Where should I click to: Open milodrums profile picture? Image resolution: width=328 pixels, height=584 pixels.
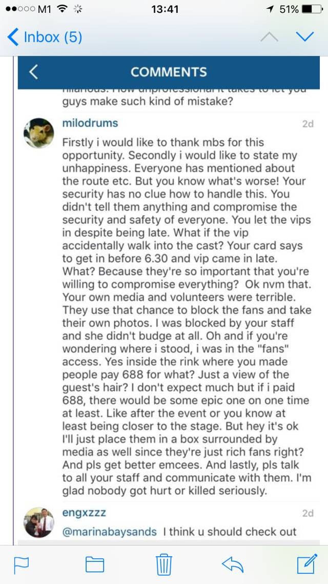(39, 133)
